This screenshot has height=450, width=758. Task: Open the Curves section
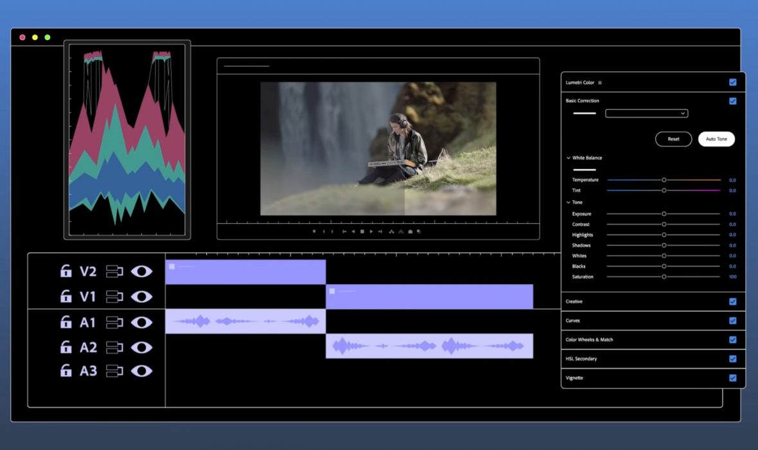(573, 321)
